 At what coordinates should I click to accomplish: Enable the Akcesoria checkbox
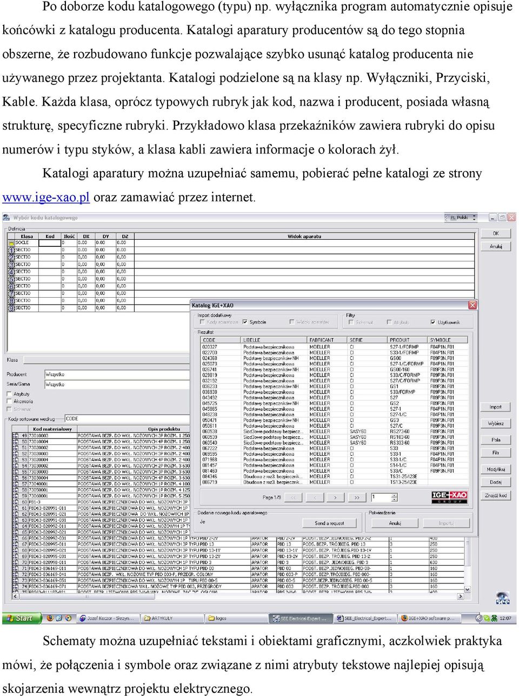click(9, 402)
